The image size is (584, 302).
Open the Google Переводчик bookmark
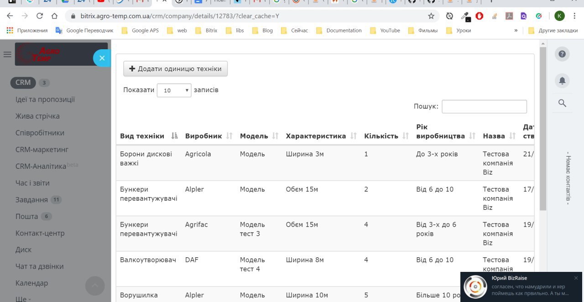coord(84,31)
